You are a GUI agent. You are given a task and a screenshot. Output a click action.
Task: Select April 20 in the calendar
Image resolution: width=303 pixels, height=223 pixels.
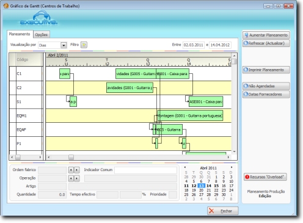(201, 190)
